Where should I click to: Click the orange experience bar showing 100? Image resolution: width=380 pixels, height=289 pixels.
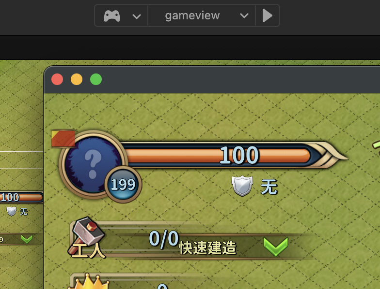point(217,156)
